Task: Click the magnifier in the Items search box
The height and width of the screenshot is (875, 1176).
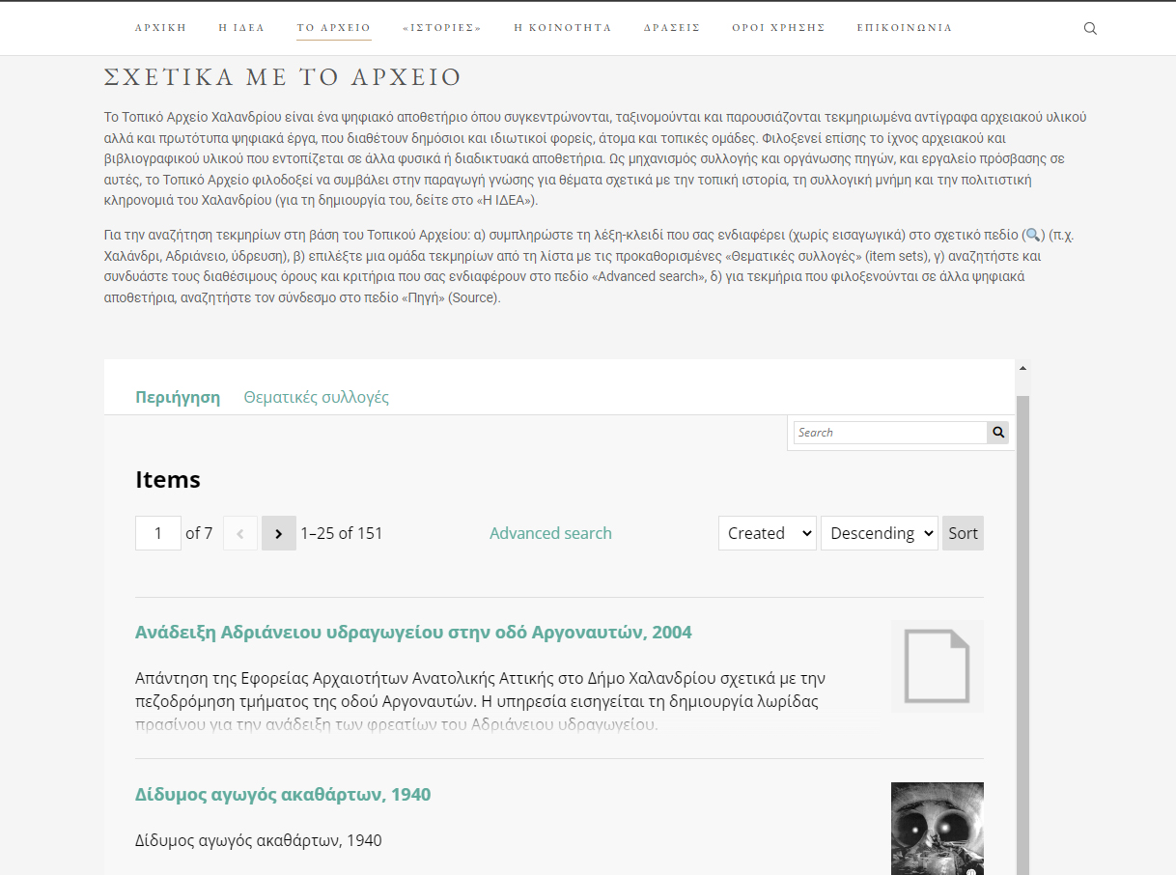Action: click(997, 432)
